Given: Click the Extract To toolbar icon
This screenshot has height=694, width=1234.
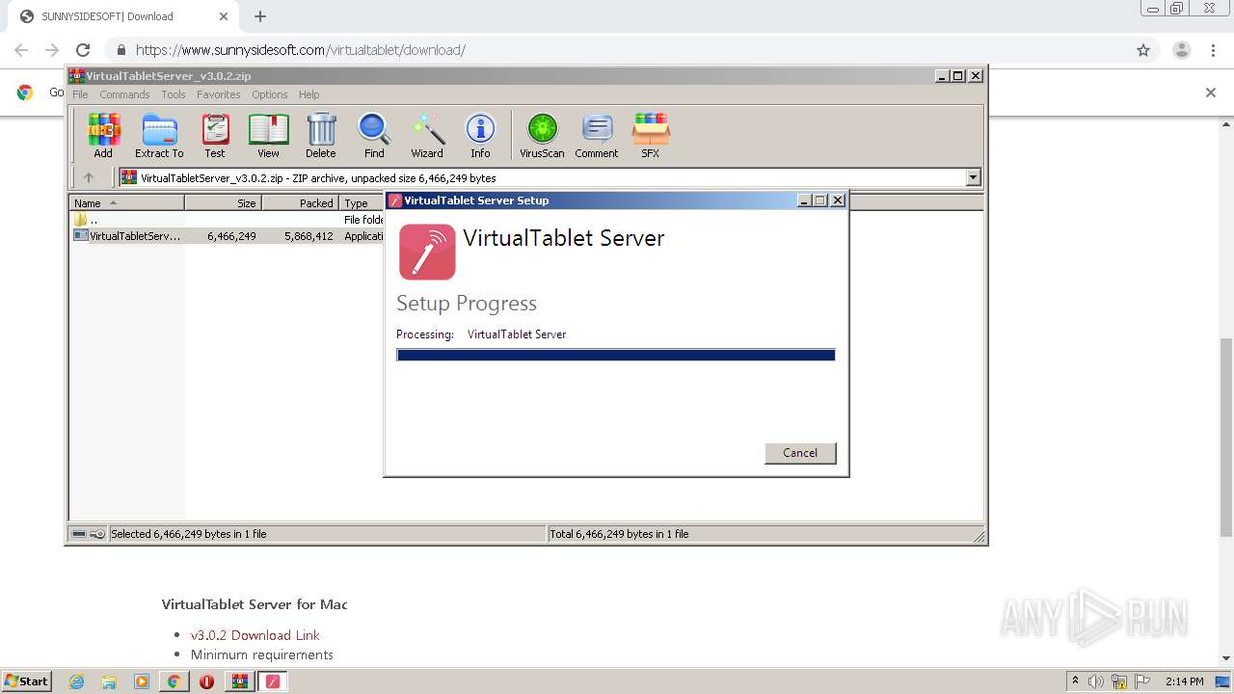Looking at the screenshot, I should (x=159, y=135).
